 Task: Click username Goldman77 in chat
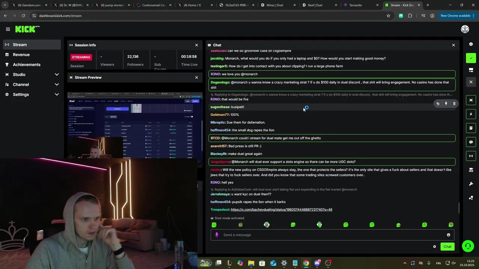click(220, 115)
